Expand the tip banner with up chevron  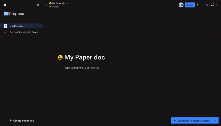215,120
